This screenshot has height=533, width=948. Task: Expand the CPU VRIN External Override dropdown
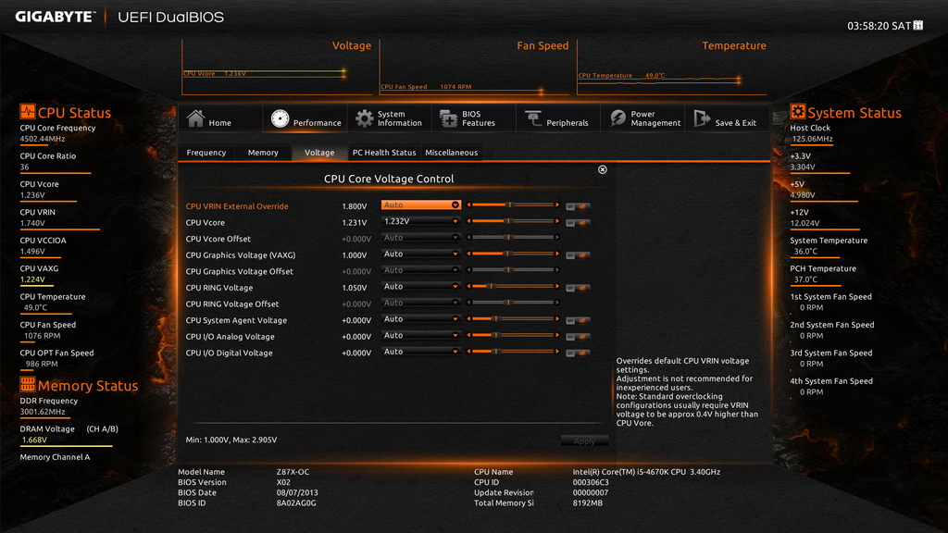[x=421, y=205]
